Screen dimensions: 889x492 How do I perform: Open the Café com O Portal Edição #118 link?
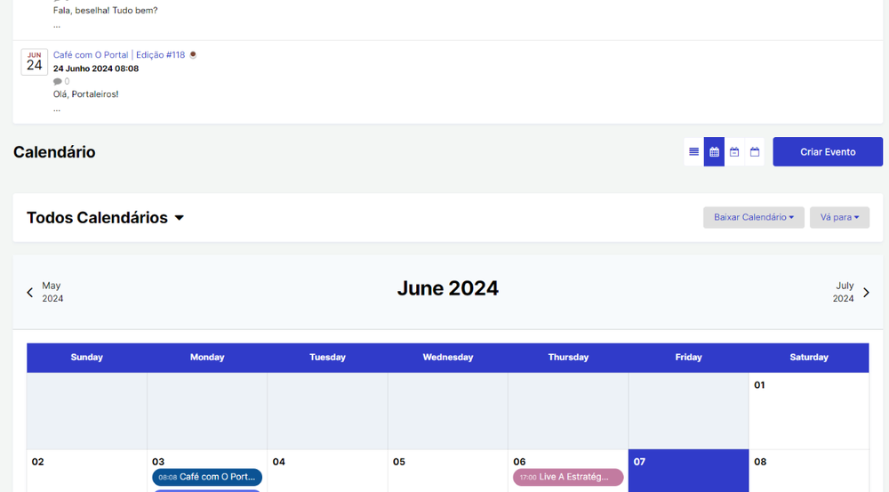pyautogui.click(x=119, y=55)
